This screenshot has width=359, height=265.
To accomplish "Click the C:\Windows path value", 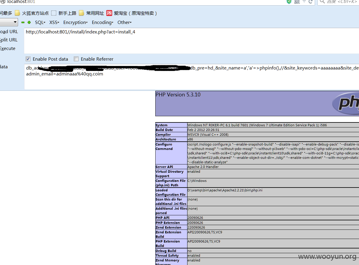I will click(197, 181).
